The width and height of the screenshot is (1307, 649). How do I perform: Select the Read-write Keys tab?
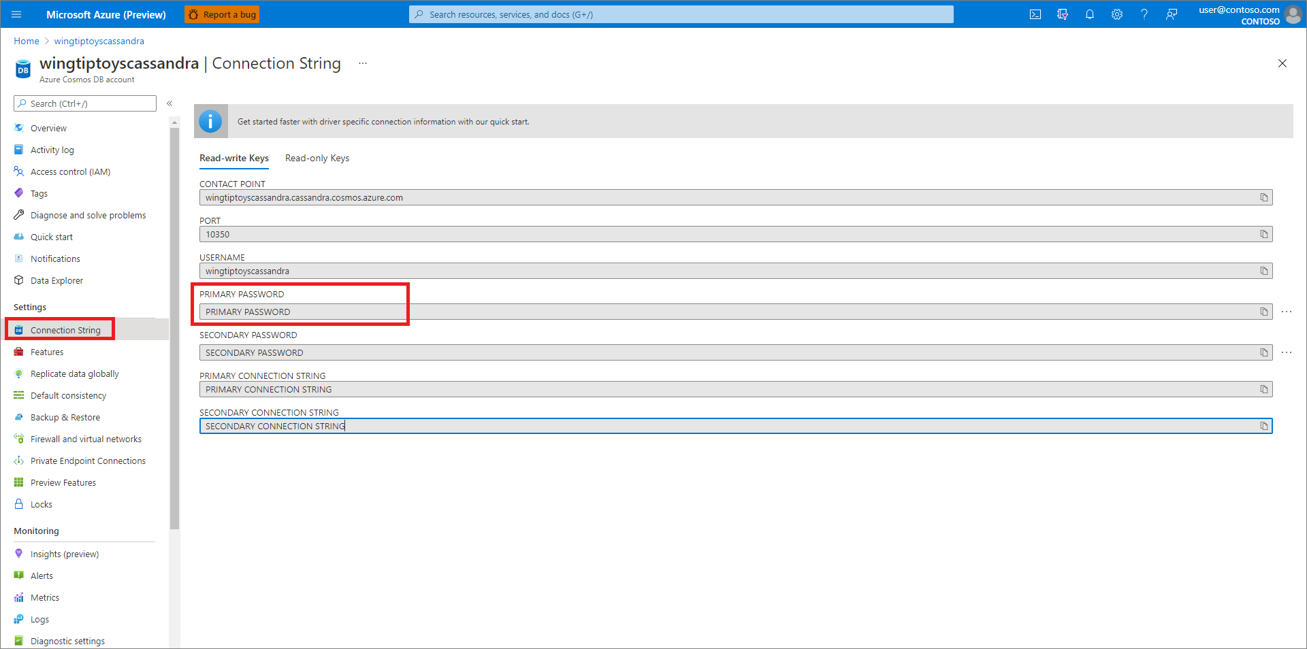pyautogui.click(x=233, y=158)
